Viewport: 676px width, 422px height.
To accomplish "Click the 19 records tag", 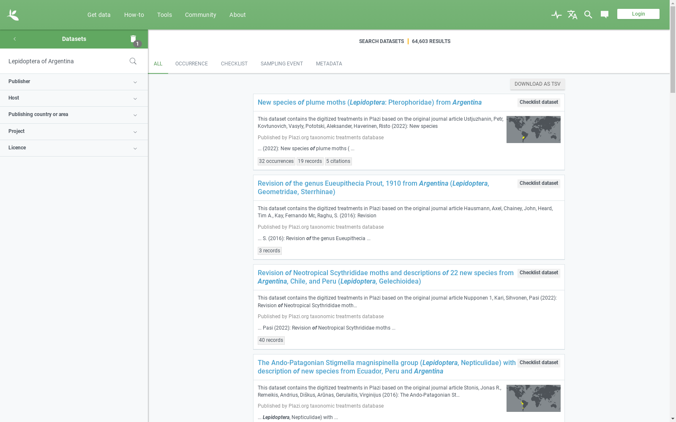I will click(x=310, y=161).
